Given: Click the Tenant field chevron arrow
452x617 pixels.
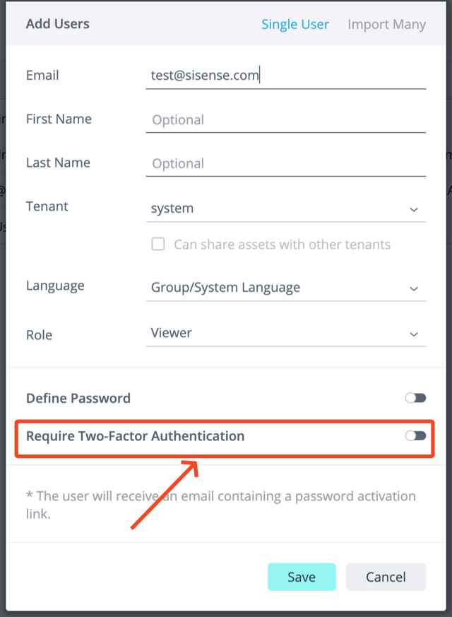Looking at the screenshot, I should 414,209.
